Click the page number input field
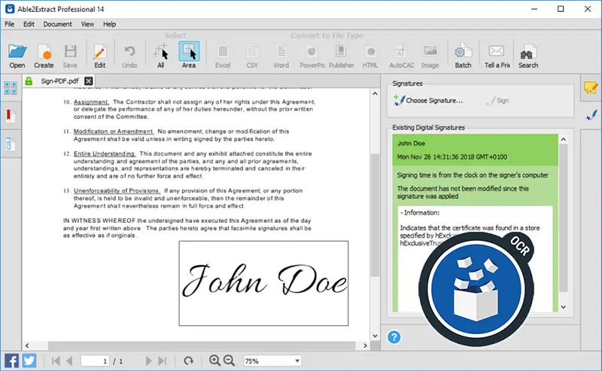The image size is (602, 371). click(x=95, y=361)
